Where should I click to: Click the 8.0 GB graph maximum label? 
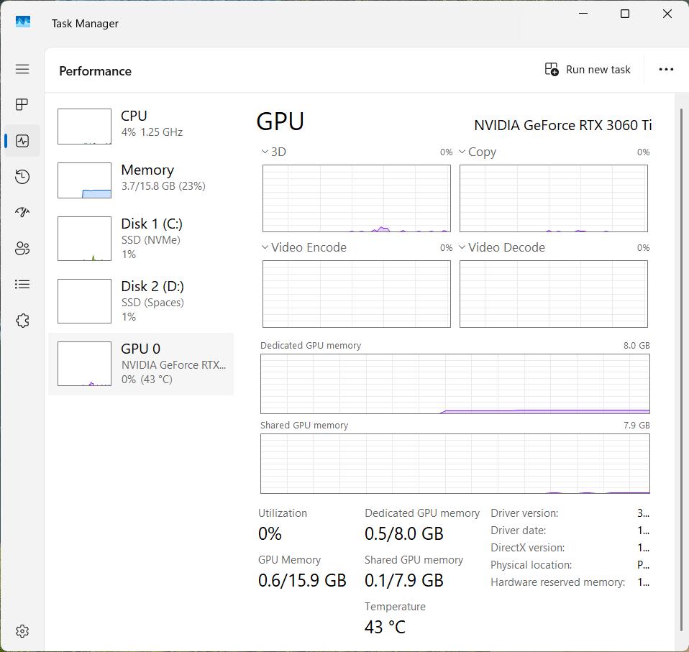(x=636, y=346)
